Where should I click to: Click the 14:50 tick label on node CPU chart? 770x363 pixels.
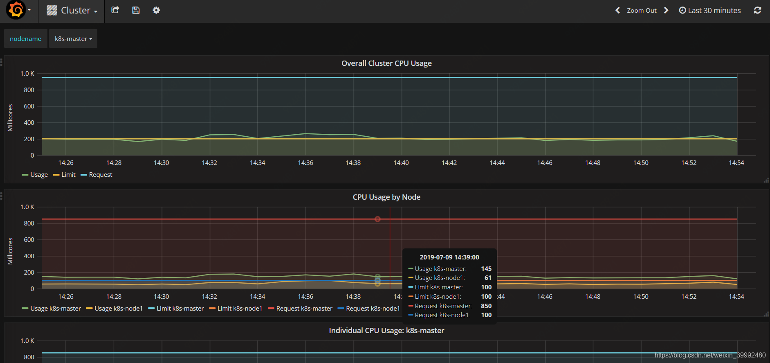pyautogui.click(x=641, y=297)
